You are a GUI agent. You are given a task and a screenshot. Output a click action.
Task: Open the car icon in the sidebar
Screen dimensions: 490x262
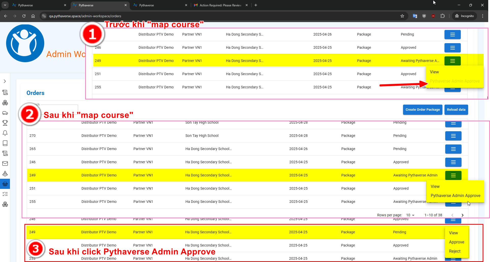point(5,113)
